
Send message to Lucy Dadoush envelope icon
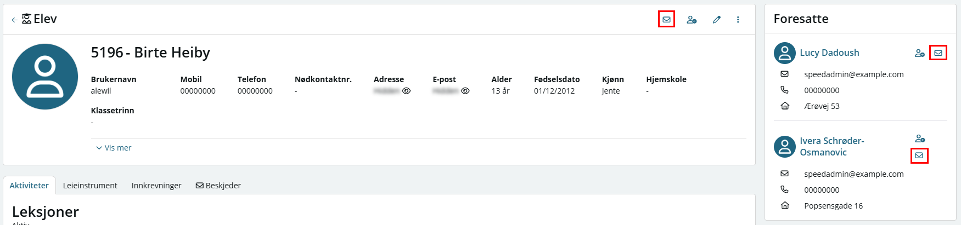(938, 53)
